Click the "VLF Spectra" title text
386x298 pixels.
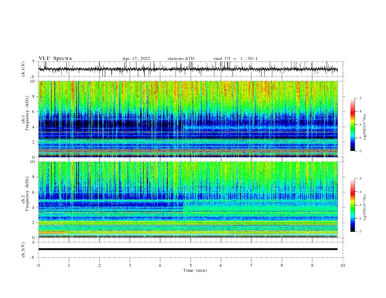(x=55, y=58)
